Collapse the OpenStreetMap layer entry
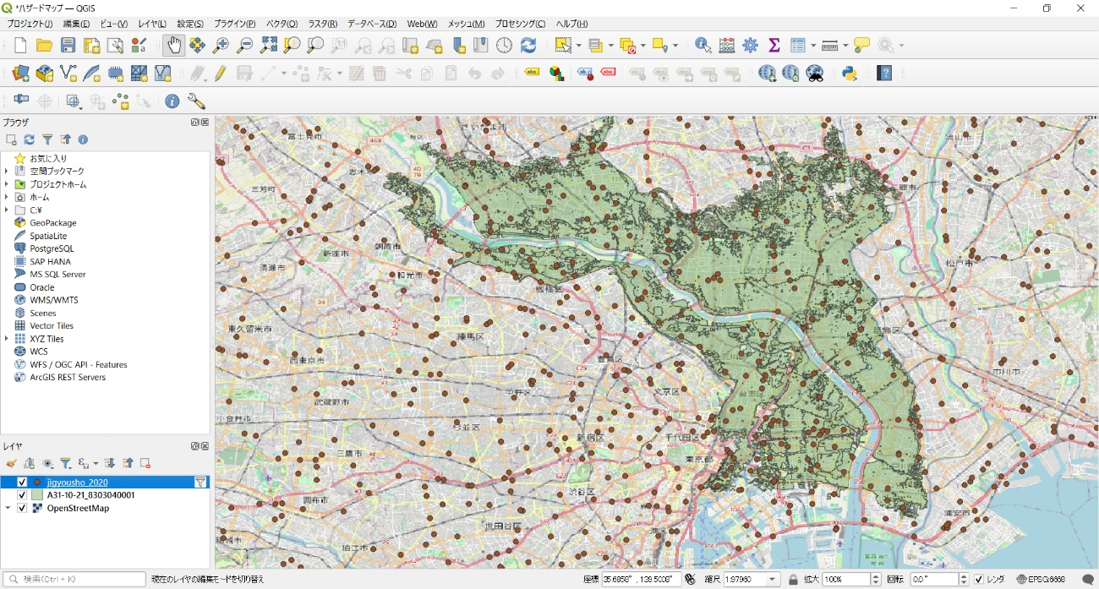1099x589 pixels. pyautogui.click(x=8, y=508)
